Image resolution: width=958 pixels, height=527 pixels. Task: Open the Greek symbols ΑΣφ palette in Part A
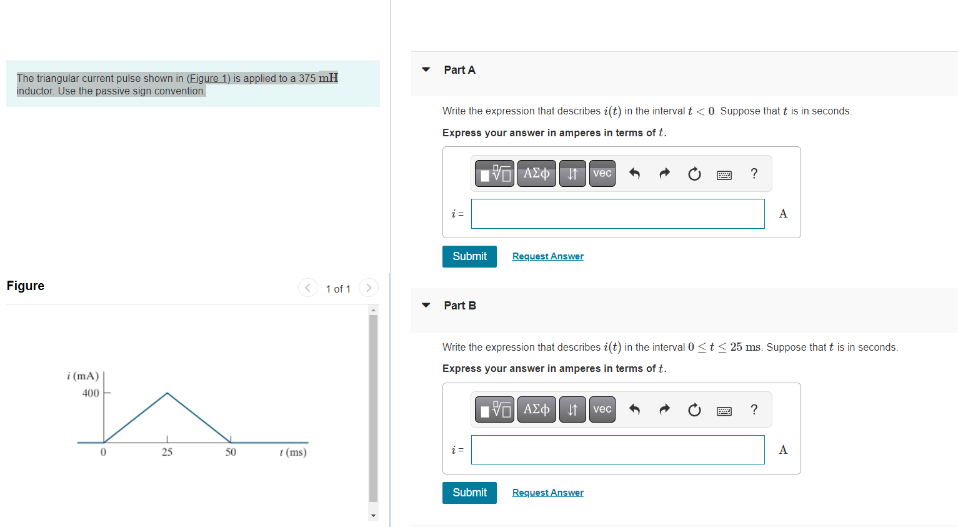point(536,173)
